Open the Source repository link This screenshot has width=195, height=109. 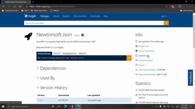click(x=146, y=51)
